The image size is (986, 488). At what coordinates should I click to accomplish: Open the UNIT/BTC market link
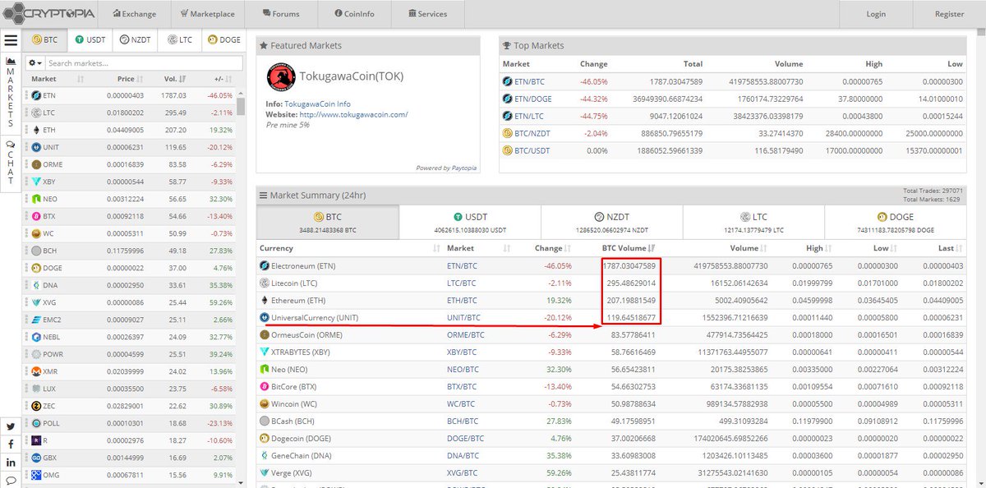coord(463,317)
